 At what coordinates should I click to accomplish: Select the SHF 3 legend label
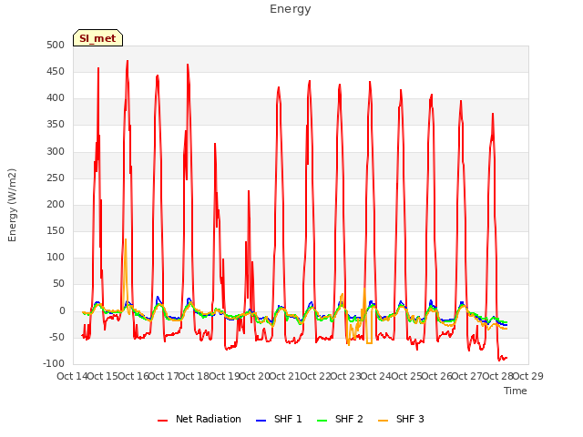pos(410,419)
